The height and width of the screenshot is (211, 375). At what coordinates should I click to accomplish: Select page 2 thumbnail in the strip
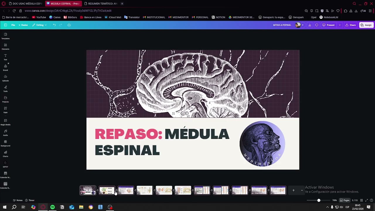click(107, 190)
